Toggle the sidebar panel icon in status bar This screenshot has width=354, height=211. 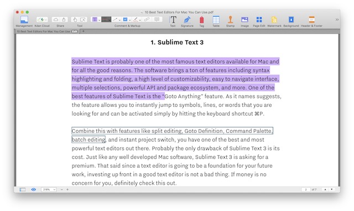click(23, 189)
